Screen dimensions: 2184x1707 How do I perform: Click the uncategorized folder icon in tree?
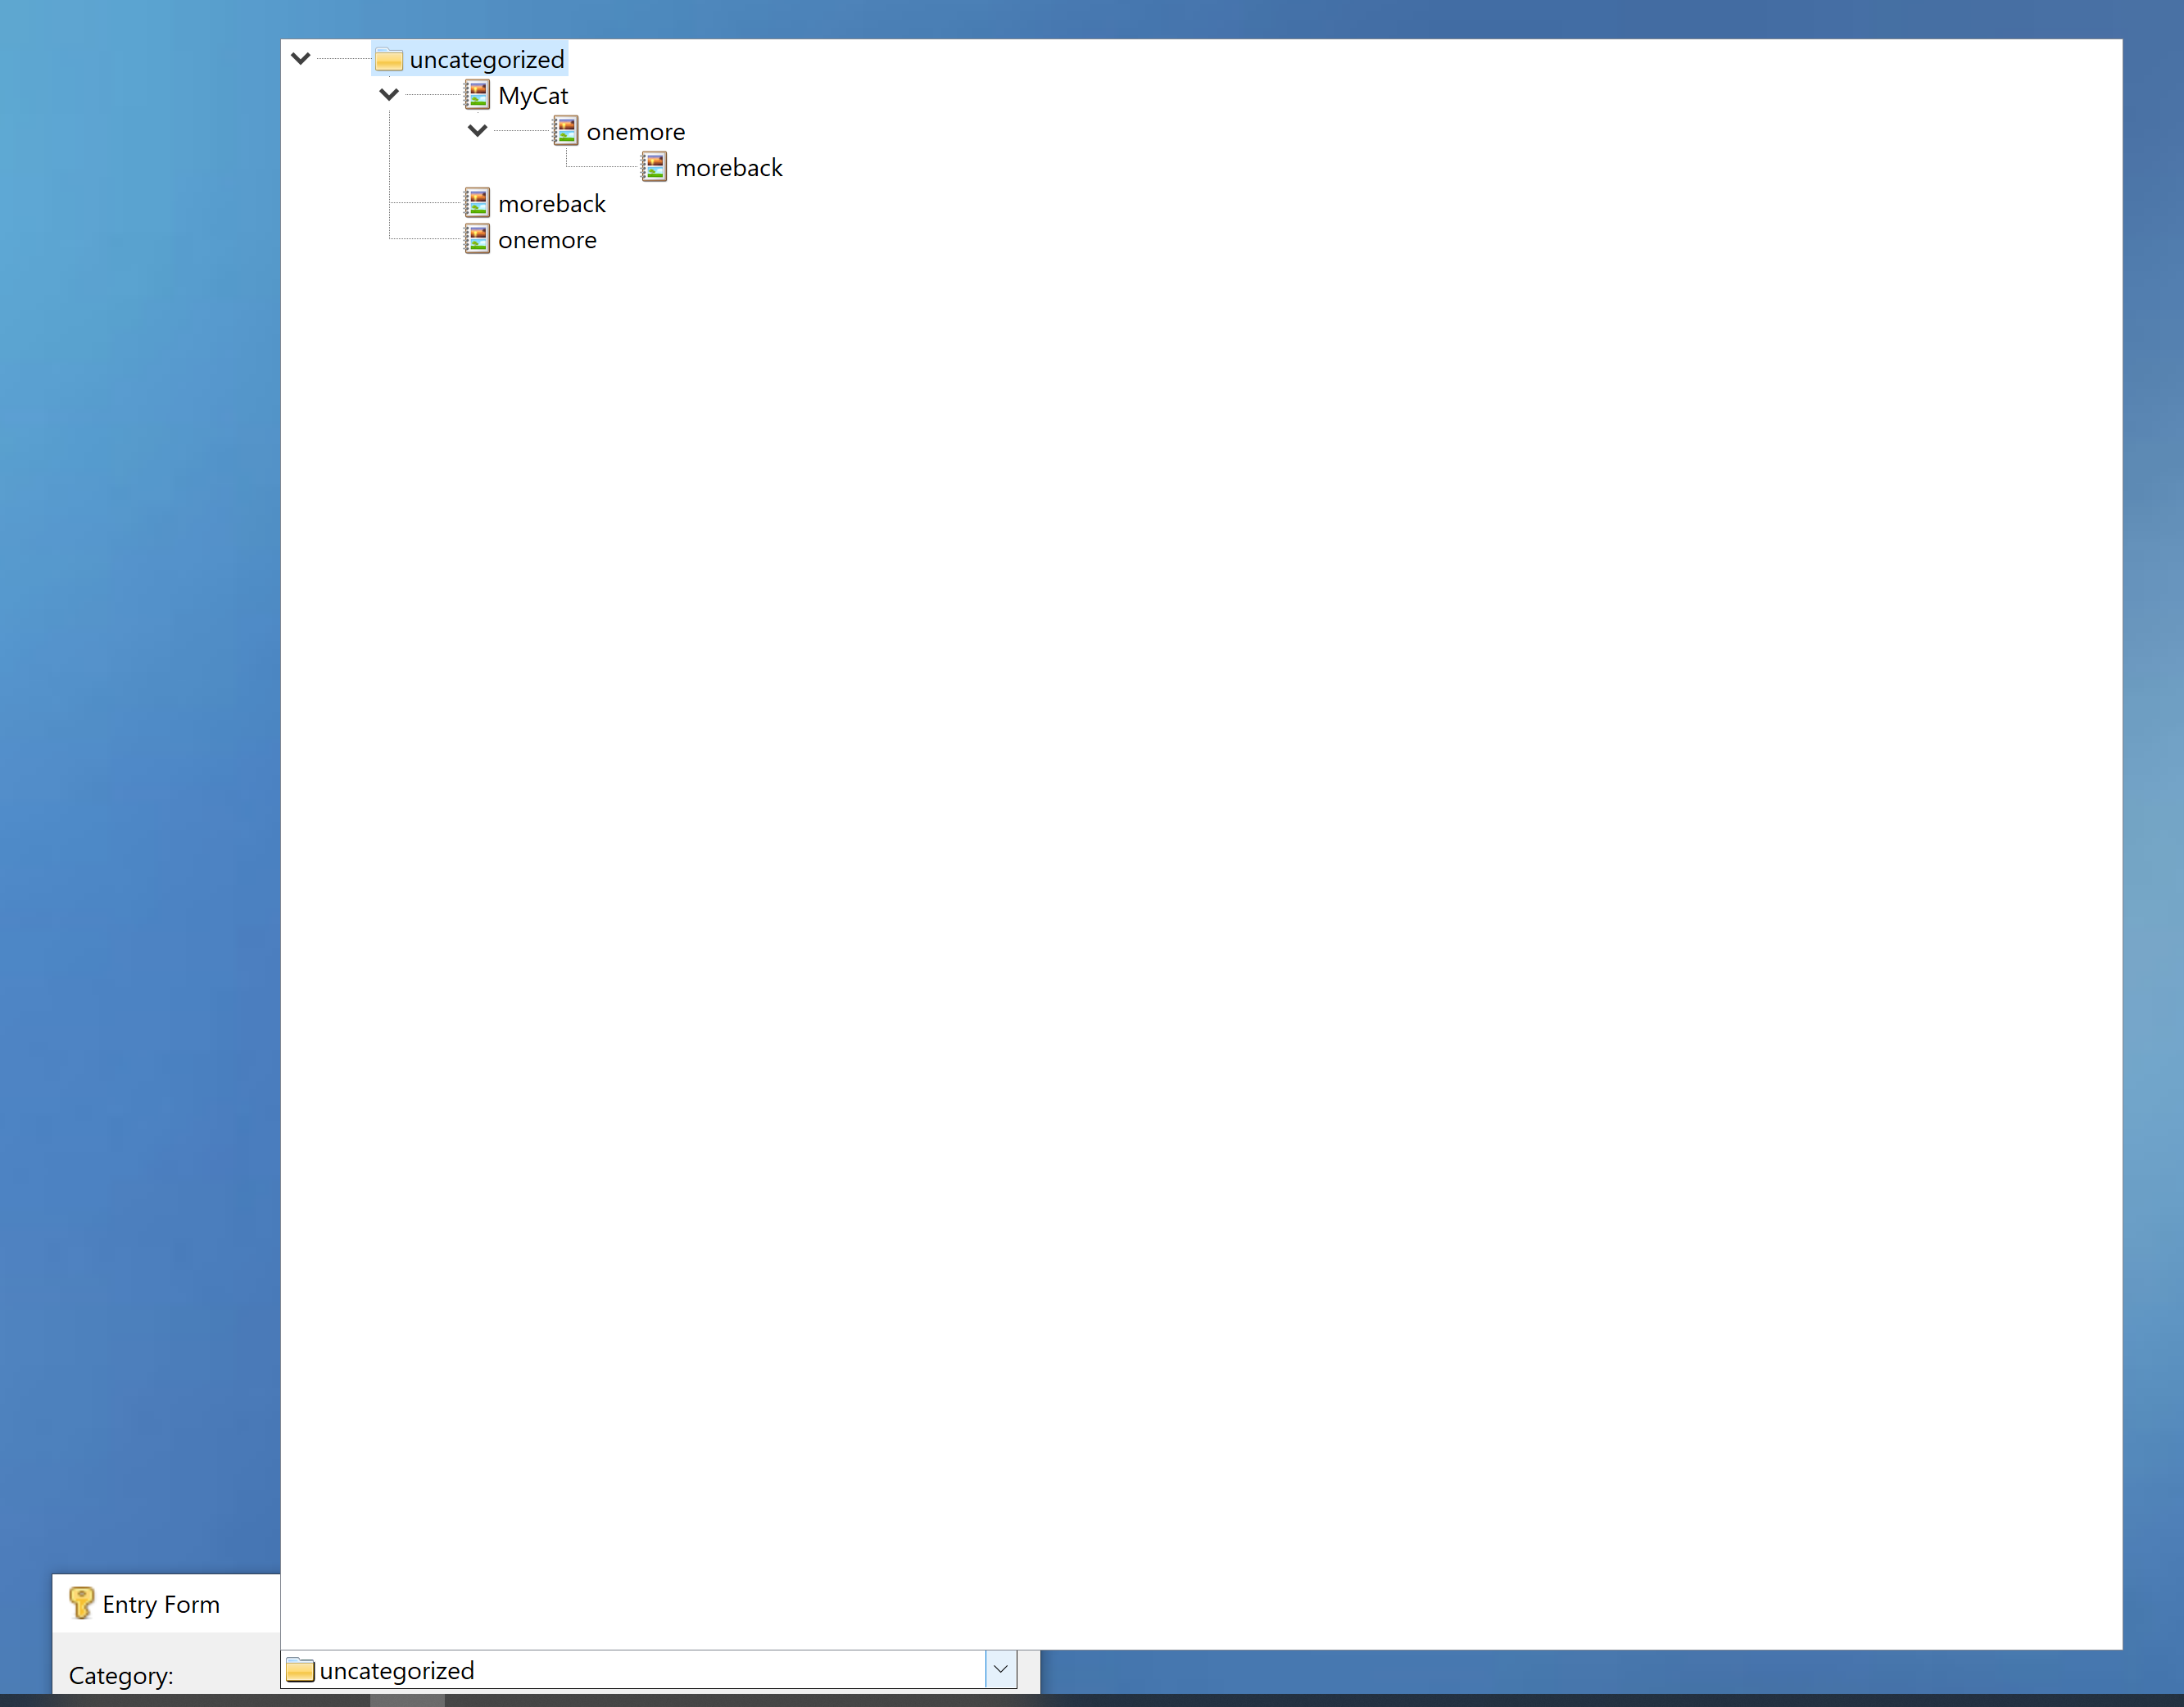(x=389, y=60)
